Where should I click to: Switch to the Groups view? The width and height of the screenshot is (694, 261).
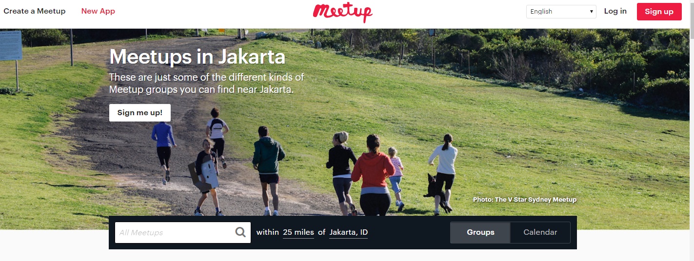tap(480, 232)
